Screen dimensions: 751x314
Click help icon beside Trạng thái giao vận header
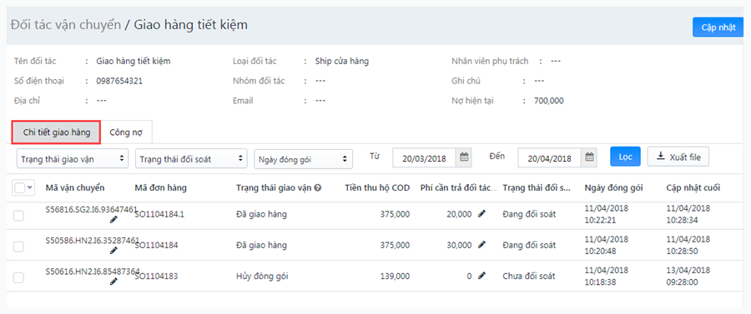pos(318,188)
